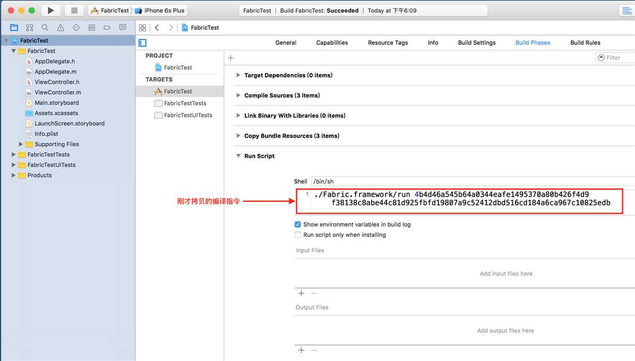The width and height of the screenshot is (635, 361).
Task: Remove selected input file
Action: pyautogui.click(x=314, y=294)
